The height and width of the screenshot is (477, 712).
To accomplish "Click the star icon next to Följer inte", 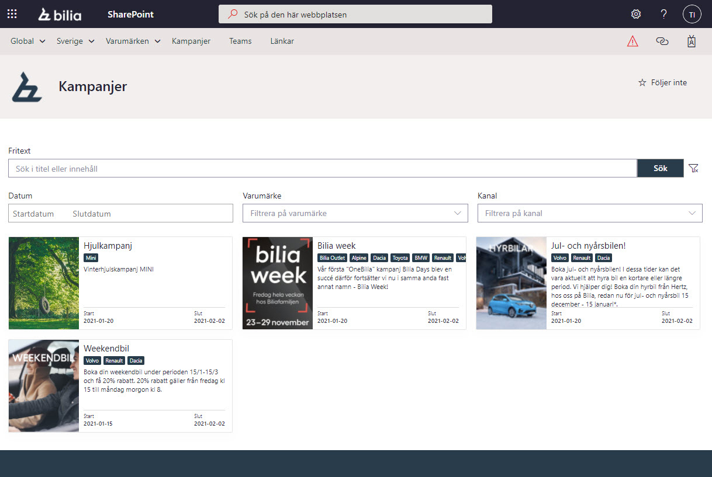I will [x=642, y=83].
